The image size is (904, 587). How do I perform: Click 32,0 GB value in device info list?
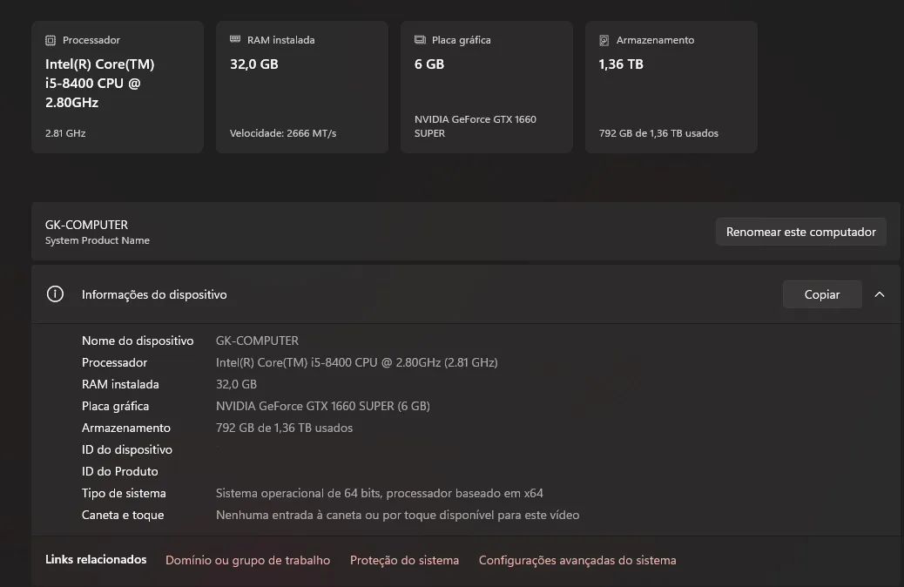(x=236, y=384)
